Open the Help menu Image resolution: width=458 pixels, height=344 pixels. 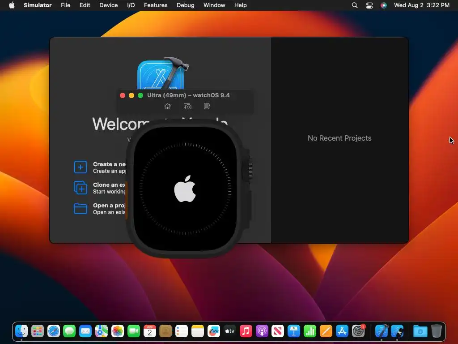click(x=240, y=5)
